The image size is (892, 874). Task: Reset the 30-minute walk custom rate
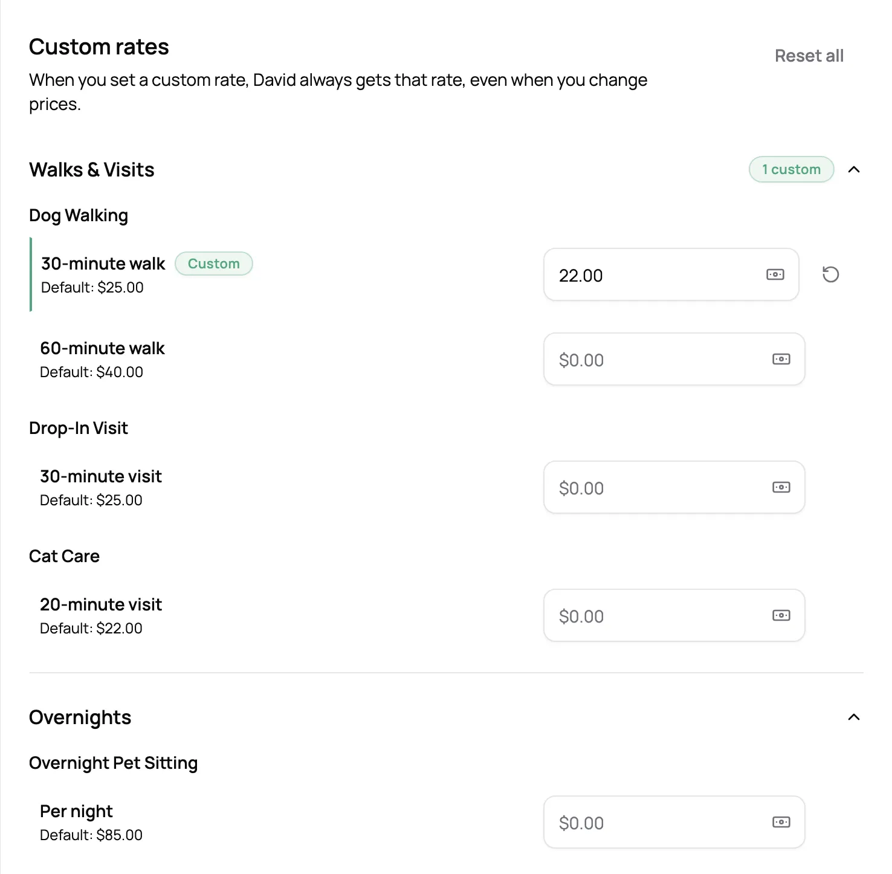click(830, 274)
